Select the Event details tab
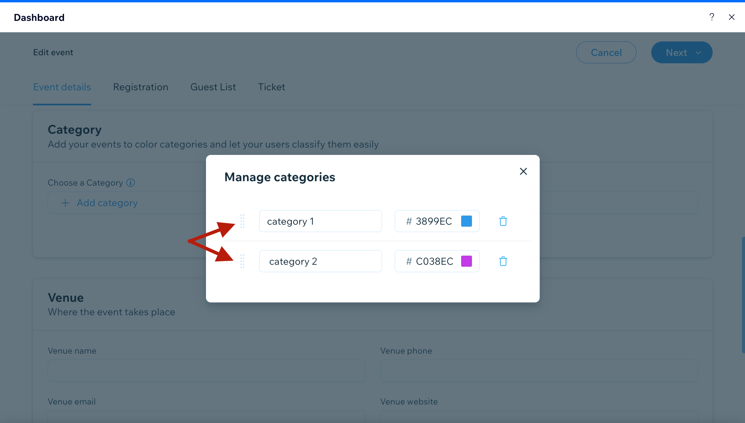This screenshot has width=745, height=423. (62, 87)
